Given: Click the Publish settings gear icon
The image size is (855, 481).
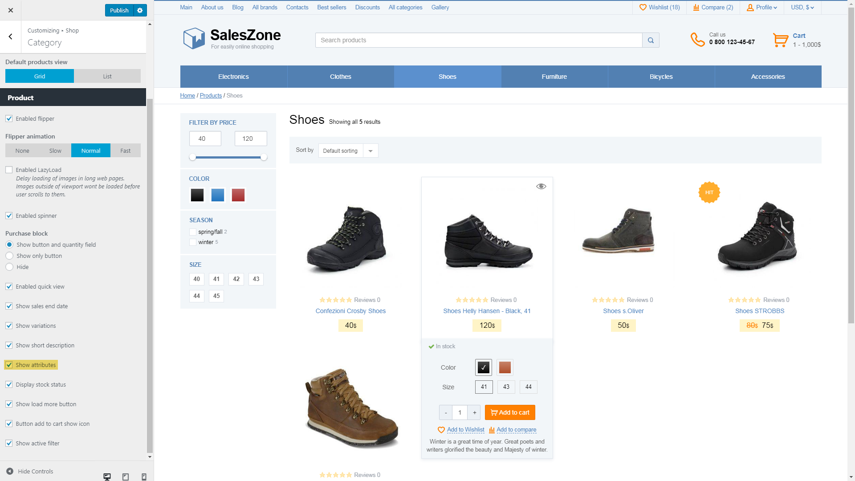Looking at the screenshot, I should coord(140,10).
